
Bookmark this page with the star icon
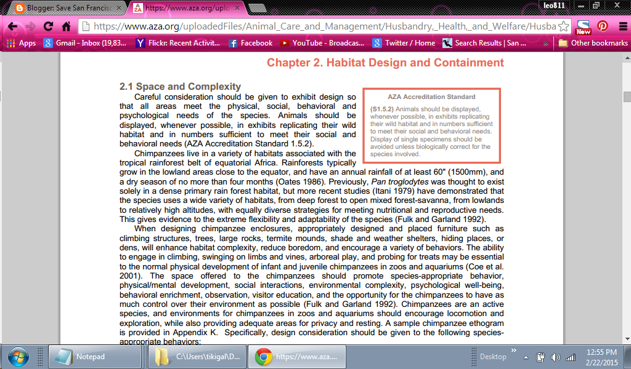(564, 26)
